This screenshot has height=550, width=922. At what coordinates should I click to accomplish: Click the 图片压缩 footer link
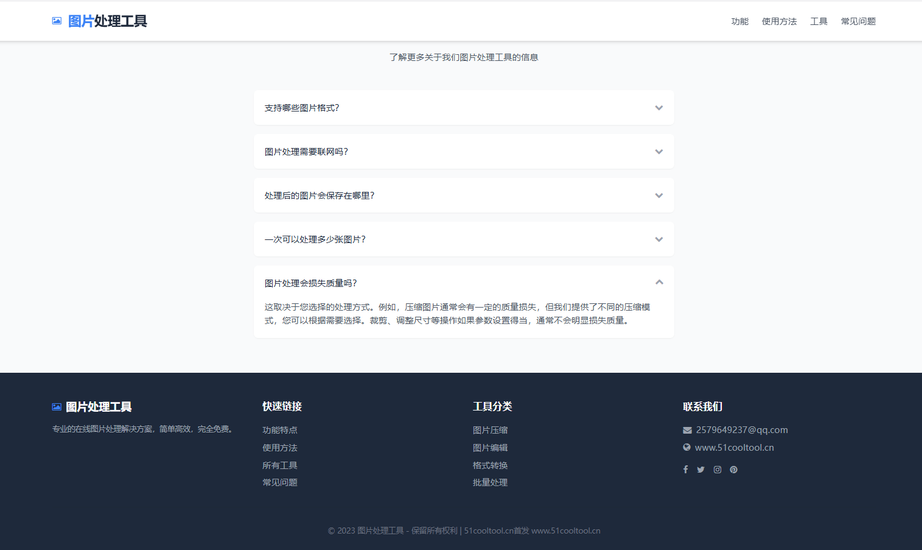tap(490, 430)
